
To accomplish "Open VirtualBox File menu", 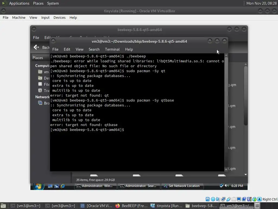I will 5,18.
